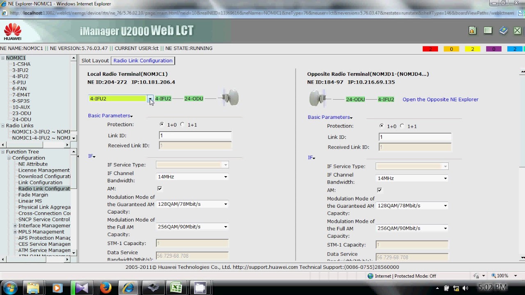Open Firefox from taskbar
525x295 pixels.
pos(105,288)
